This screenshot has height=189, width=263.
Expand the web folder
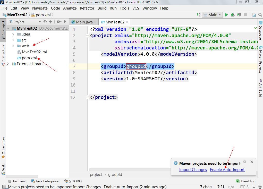point(13,46)
